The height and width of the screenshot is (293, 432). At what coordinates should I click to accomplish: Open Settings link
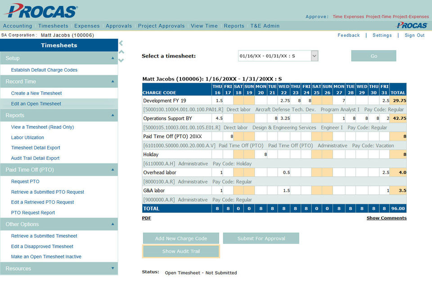(x=382, y=35)
